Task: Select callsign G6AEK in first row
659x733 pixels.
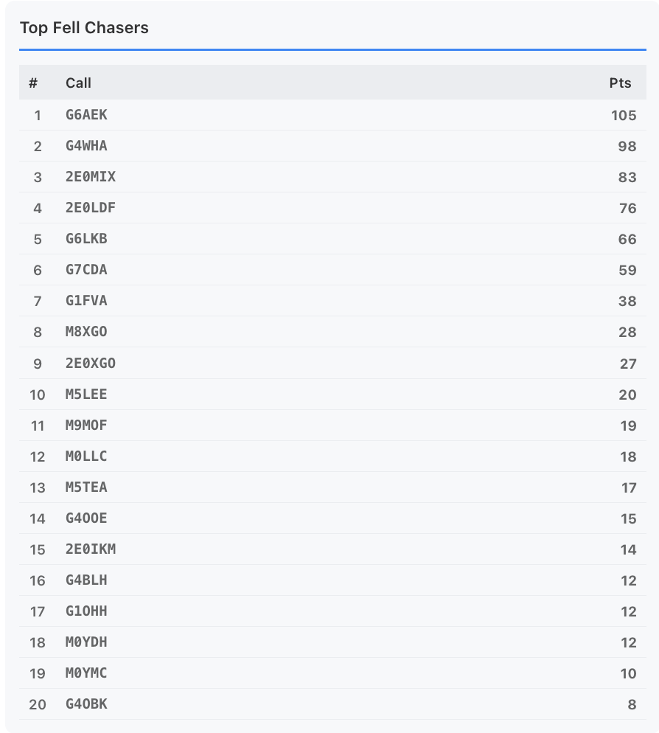Action: point(86,115)
